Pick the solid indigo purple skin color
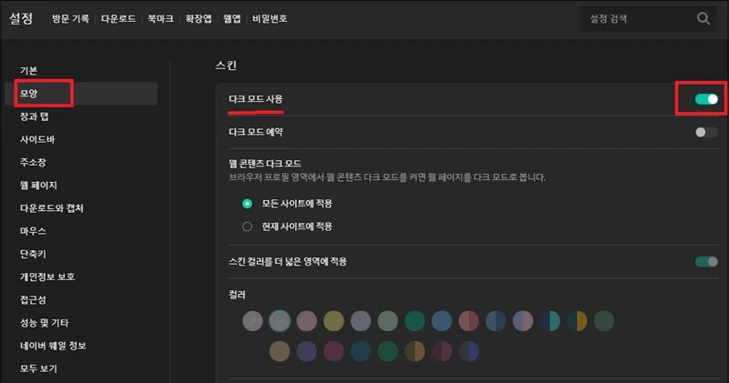This screenshot has height=383, width=729. (306, 351)
